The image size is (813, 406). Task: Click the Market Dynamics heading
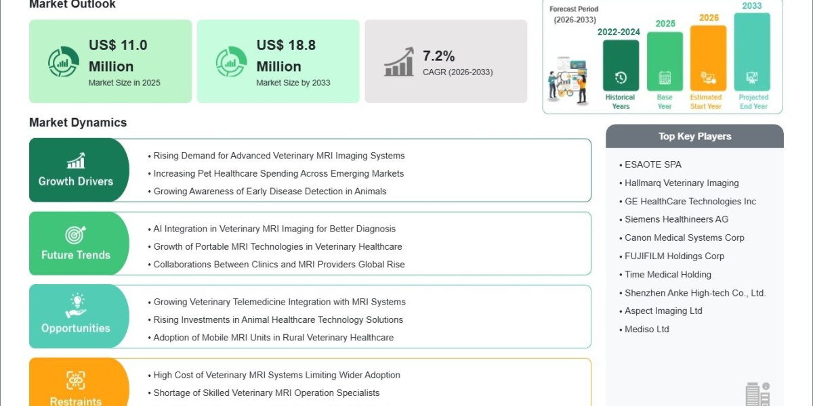pos(78,122)
